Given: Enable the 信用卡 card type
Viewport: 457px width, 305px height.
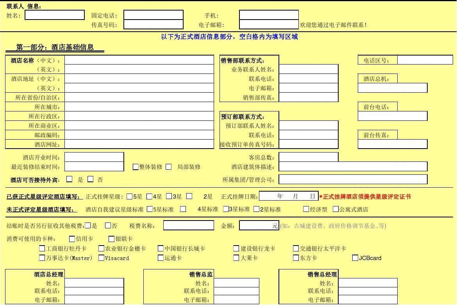Looking at the screenshot, I should click(x=72, y=239).
